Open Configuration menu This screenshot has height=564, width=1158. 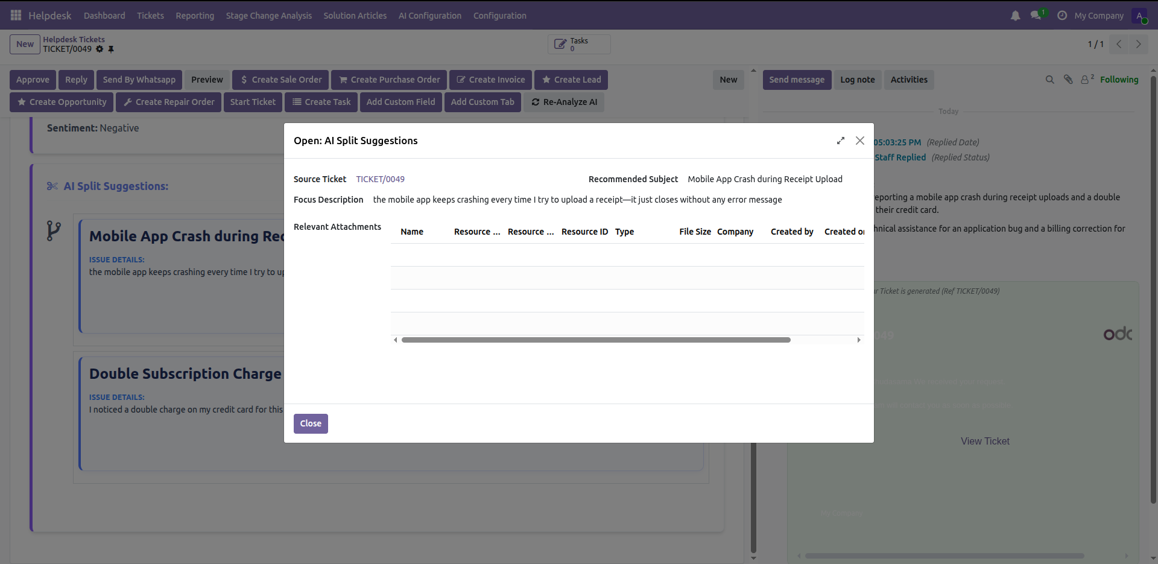pyautogui.click(x=499, y=16)
